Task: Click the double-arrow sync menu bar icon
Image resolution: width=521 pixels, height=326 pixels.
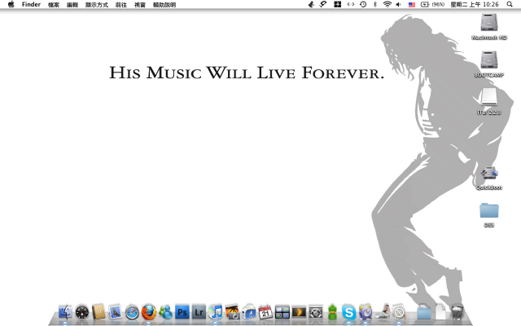Action: (351, 4)
